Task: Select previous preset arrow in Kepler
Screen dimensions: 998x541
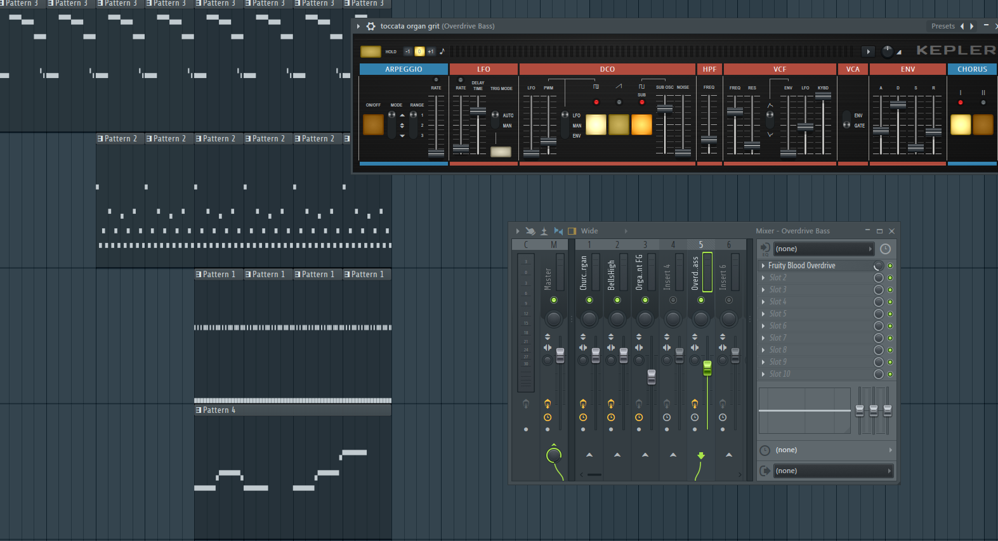Action: (962, 26)
